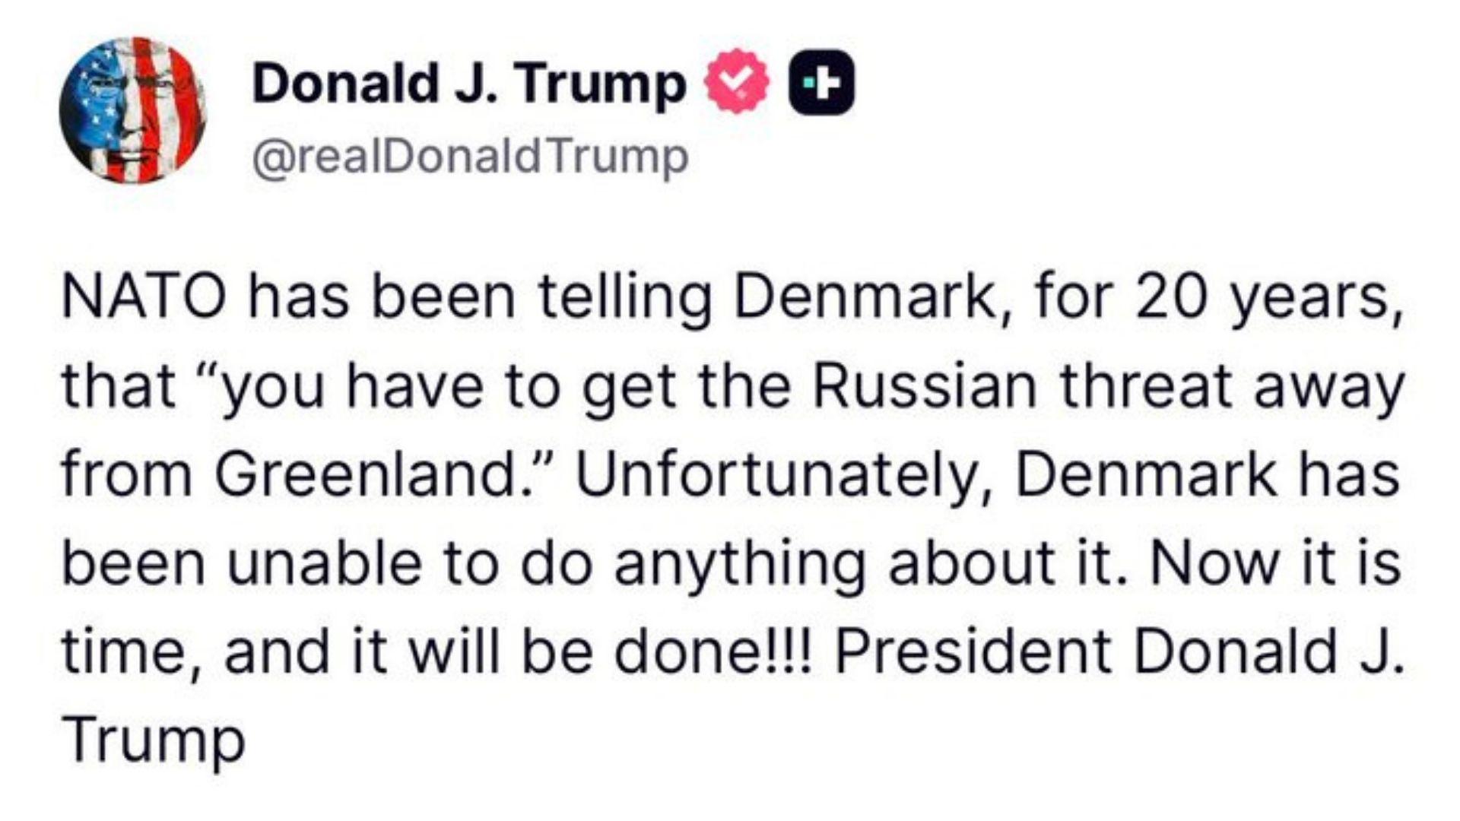Click the final word "Trump" on last line

point(153,740)
